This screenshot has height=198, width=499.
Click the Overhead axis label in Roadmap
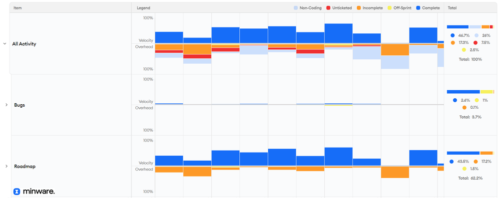tap(144, 169)
